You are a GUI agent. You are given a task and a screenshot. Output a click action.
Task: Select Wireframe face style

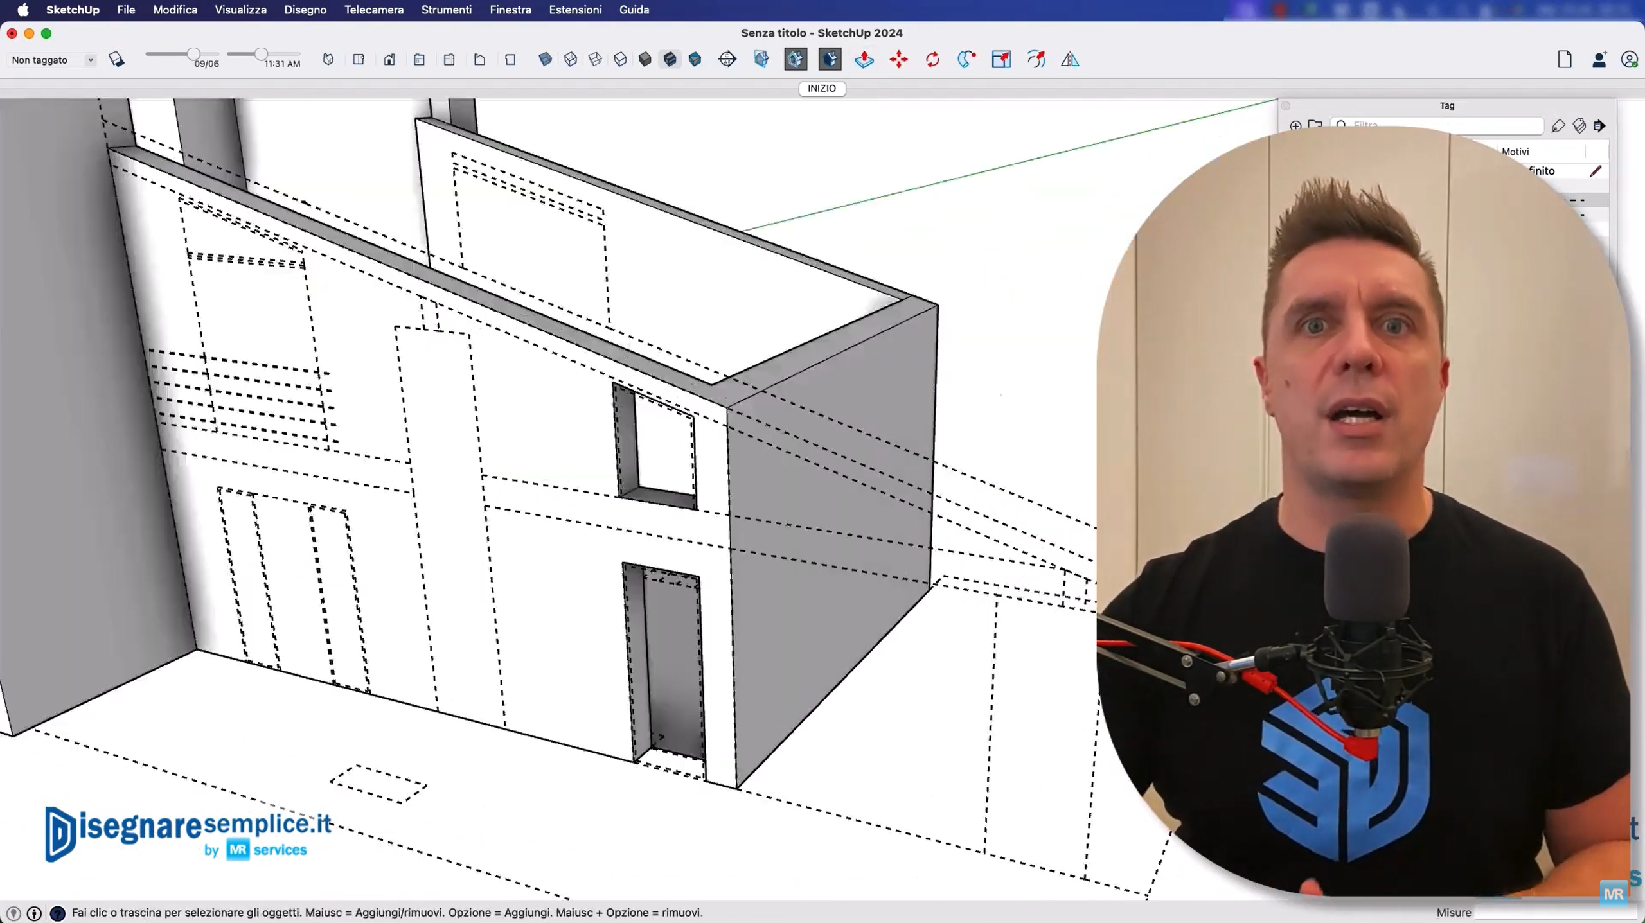596,60
